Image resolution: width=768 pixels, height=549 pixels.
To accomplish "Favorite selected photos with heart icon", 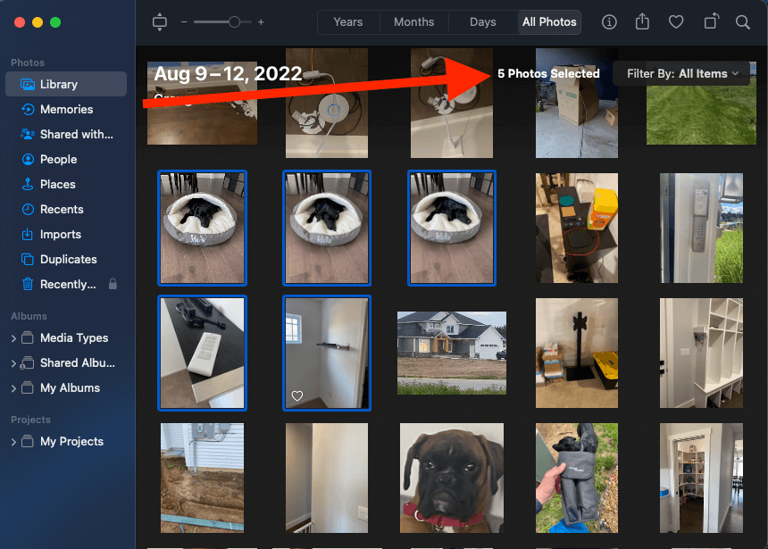I will pos(676,22).
